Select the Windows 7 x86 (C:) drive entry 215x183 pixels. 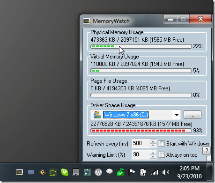(x=126, y=115)
